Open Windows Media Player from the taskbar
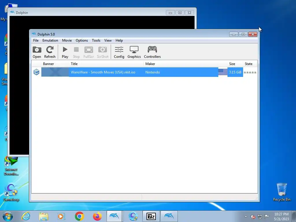 61,216
